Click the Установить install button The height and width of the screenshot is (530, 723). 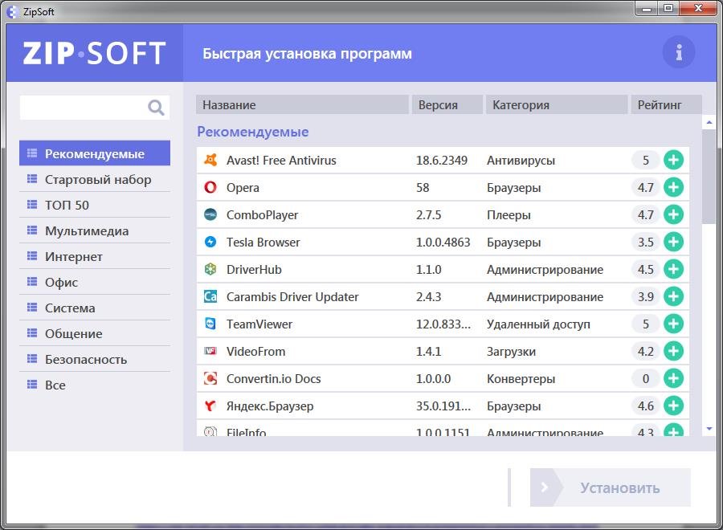(x=611, y=487)
